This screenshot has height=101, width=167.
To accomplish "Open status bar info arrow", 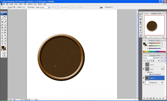I will (36, 100).
